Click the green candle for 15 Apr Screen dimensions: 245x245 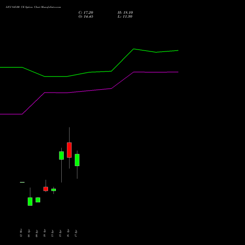[61, 155]
